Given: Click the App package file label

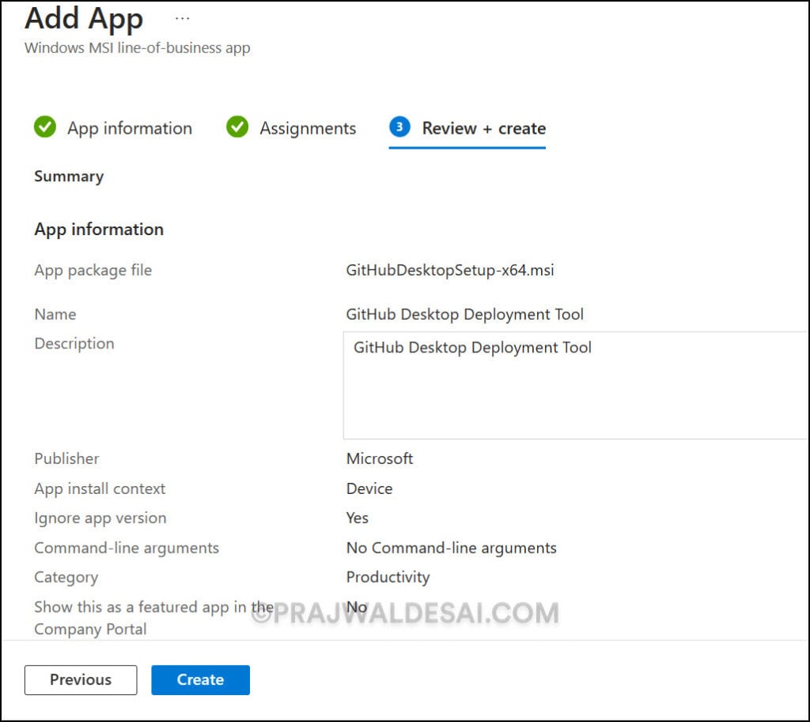Looking at the screenshot, I should [93, 271].
